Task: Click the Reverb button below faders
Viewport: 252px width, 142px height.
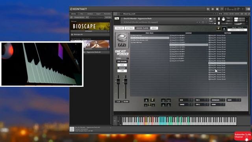Action: [126, 102]
